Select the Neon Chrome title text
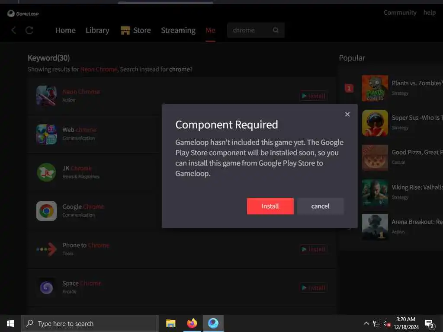 81,92
